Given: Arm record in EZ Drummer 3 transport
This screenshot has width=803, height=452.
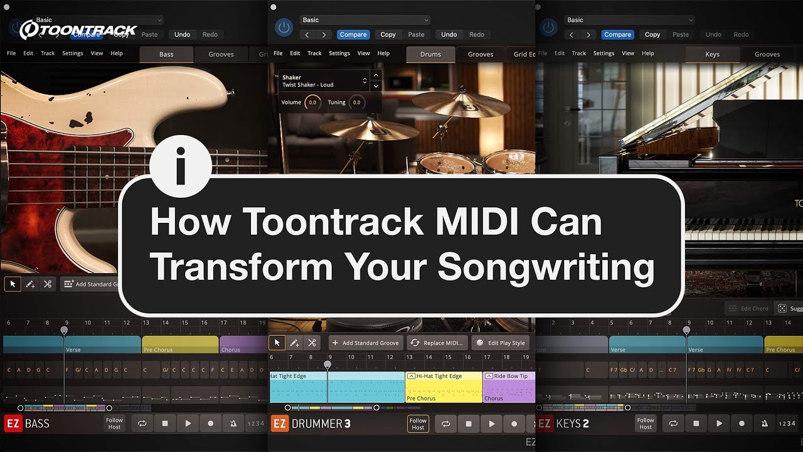Looking at the screenshot, I should pyautogui.click(x=514, y=424).
